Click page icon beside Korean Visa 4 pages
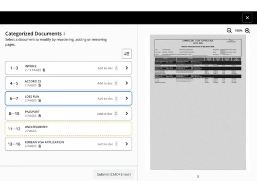 [40, 146]
